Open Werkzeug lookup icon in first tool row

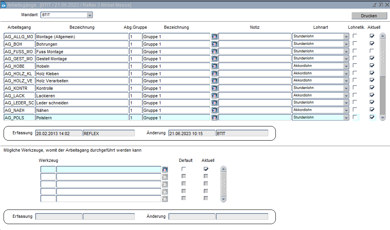point(165,169)
